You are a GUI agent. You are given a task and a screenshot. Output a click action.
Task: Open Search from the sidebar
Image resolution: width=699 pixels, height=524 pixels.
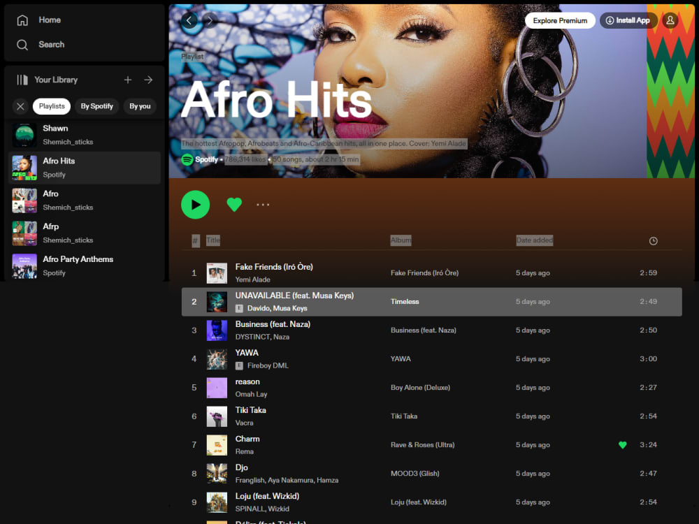[x=40, y=45]
